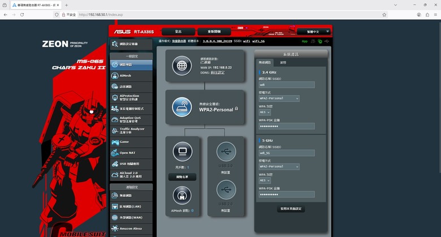Open the browser hamburger menu
Viewport: 441px width, 237px height.
(x=436, y=15)
